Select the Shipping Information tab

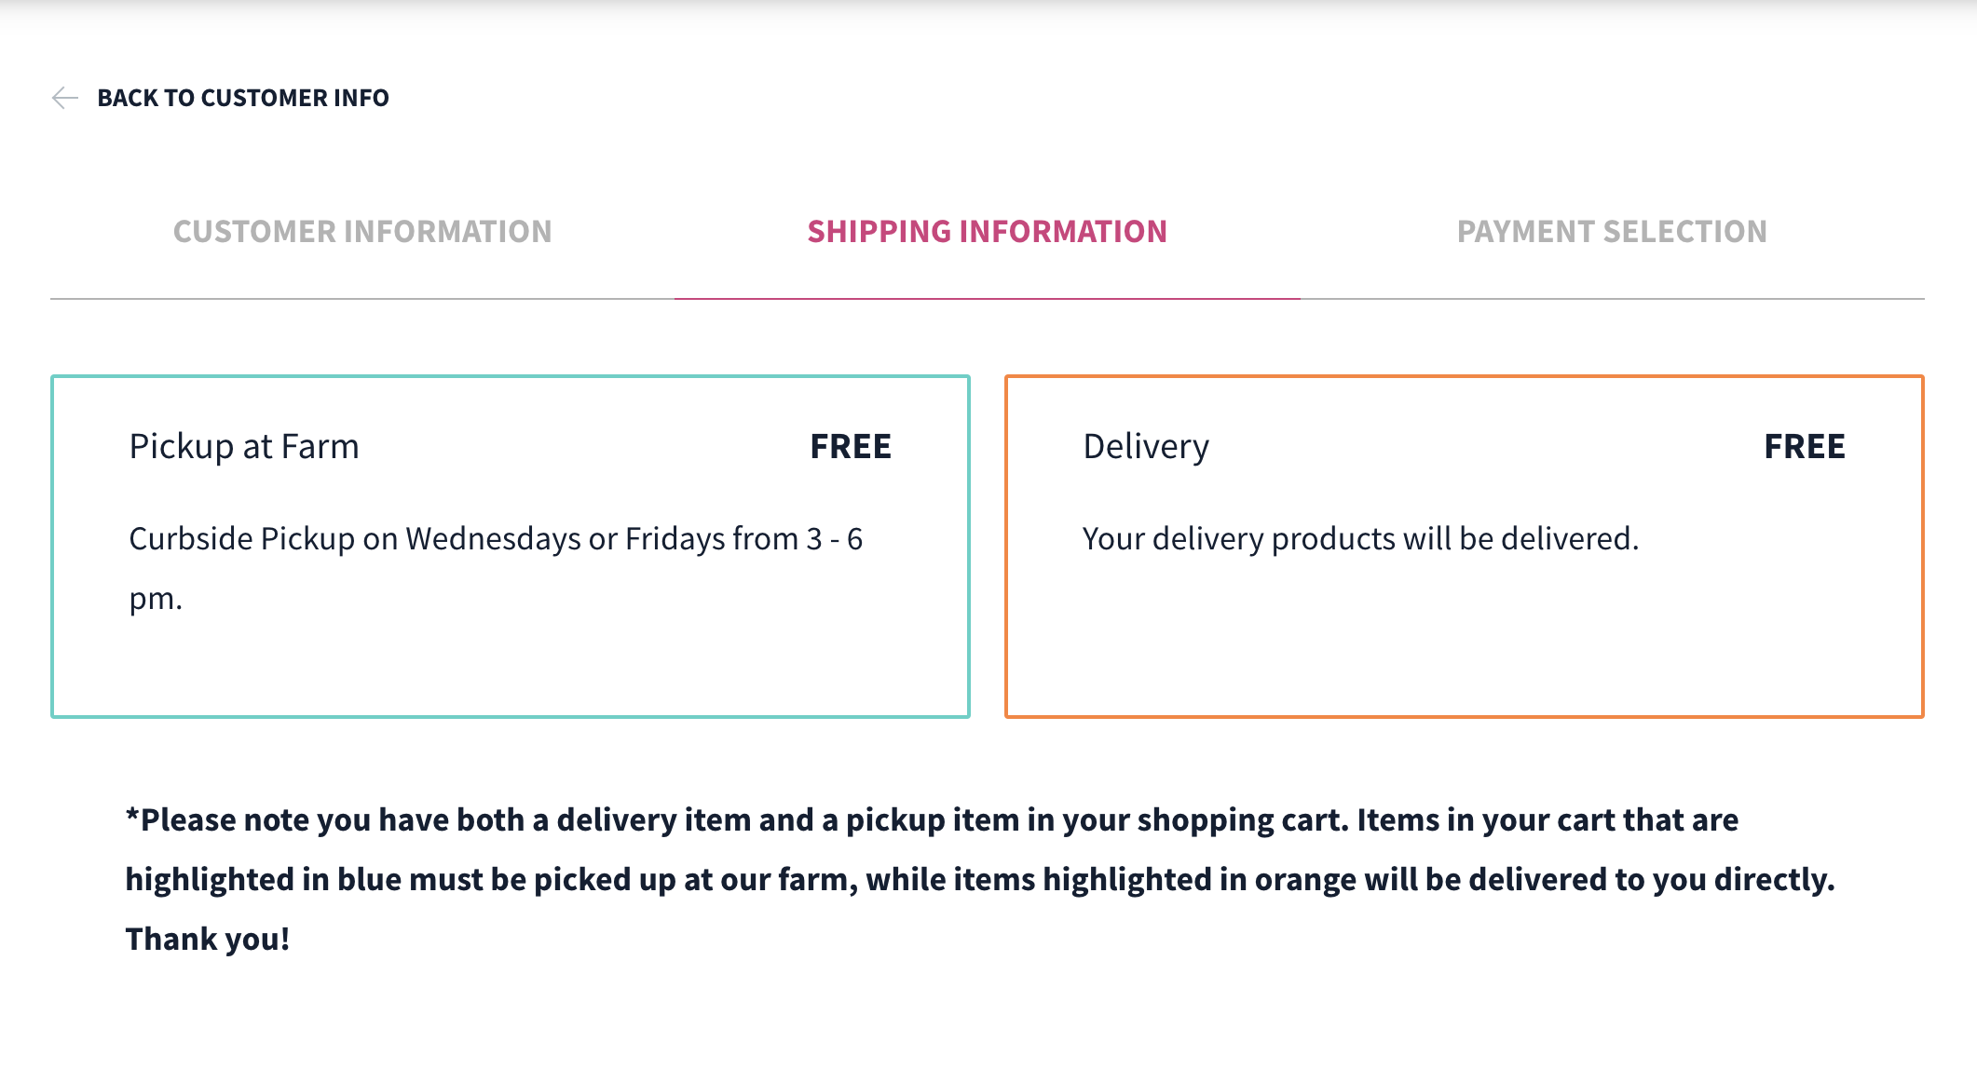[x=987, y=232]
